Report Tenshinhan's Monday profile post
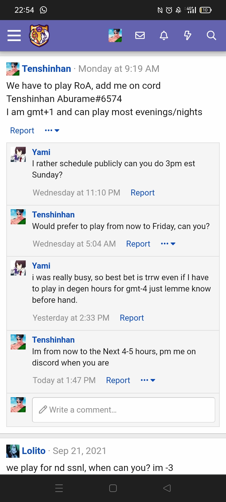Viewport: 226px width, 502px height. coord(22,131)
